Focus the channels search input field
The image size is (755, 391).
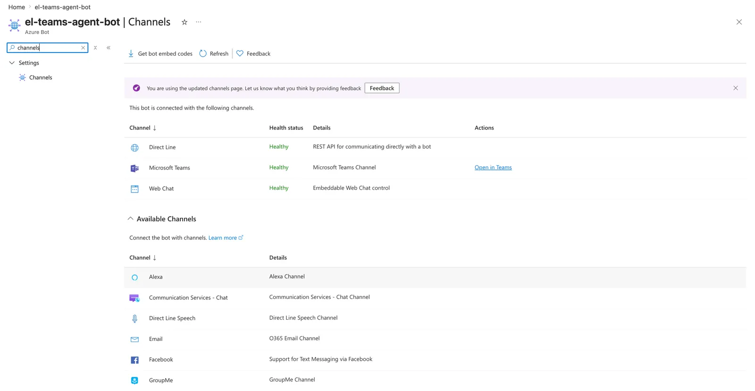pos(47,48)
